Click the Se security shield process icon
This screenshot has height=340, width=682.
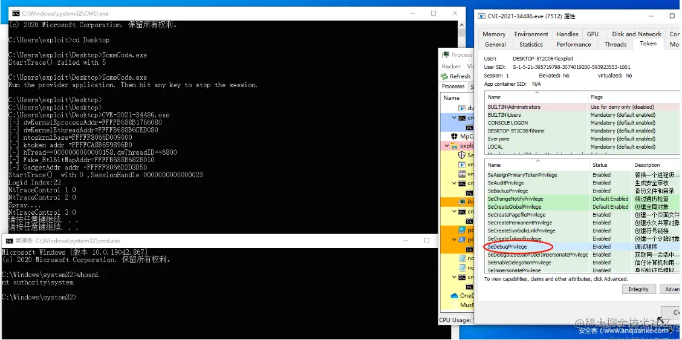pos(462,155)
